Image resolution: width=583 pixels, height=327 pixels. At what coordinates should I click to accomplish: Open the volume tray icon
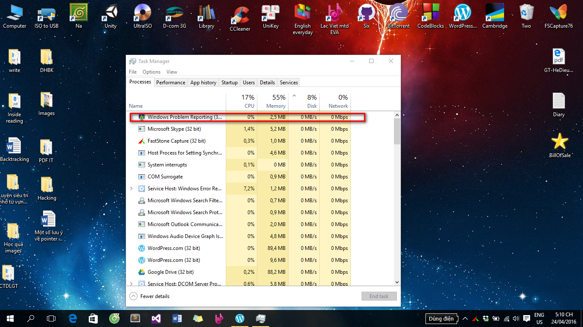[x=516, y=318]
